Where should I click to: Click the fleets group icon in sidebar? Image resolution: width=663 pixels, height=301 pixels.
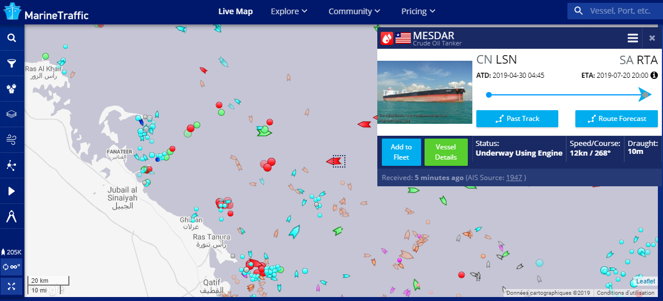click(11, 89)
